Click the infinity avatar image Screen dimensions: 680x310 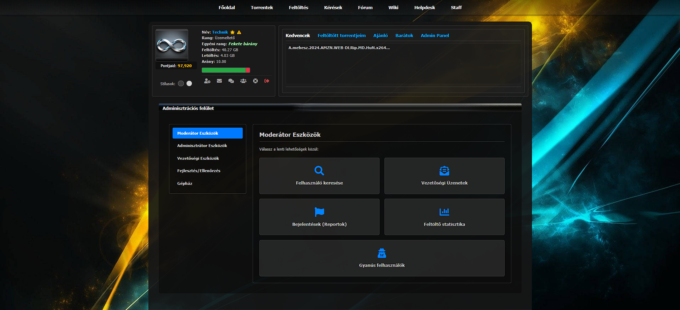click(x=172, y=45)
